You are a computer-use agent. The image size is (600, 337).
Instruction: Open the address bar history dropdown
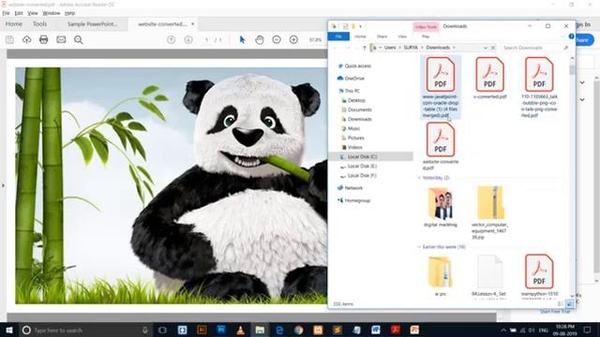click(486, 48)
